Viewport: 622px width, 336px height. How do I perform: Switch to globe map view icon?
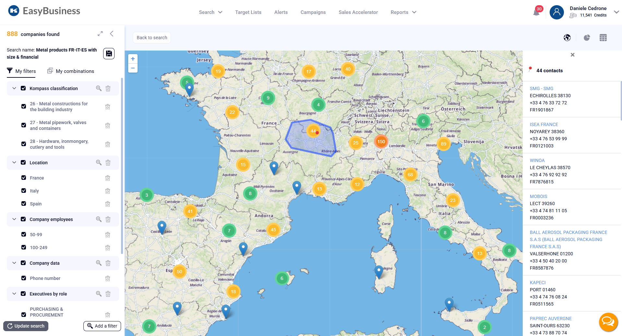[x=567, y=38]
